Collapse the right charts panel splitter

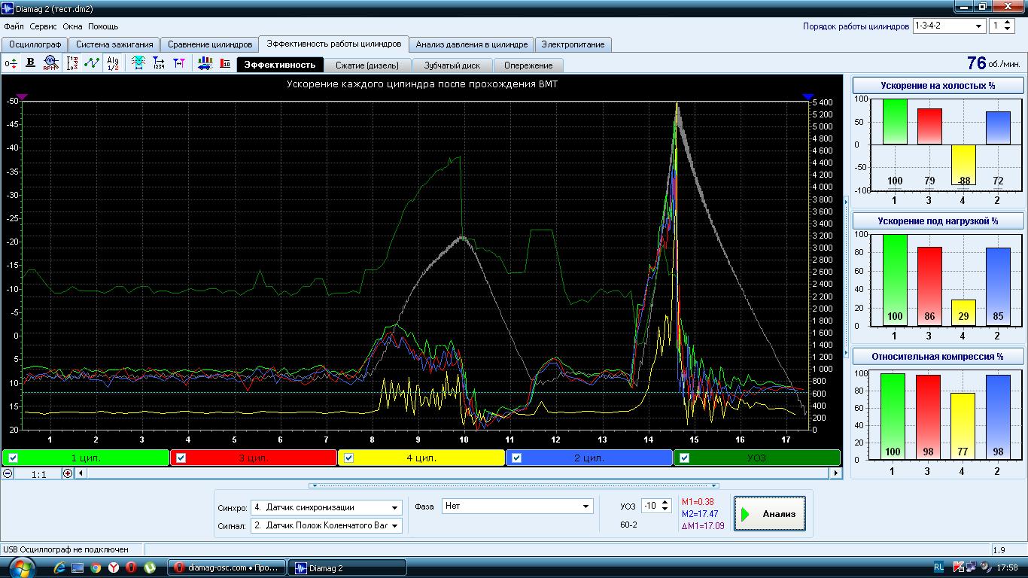[x=846, y=277]
